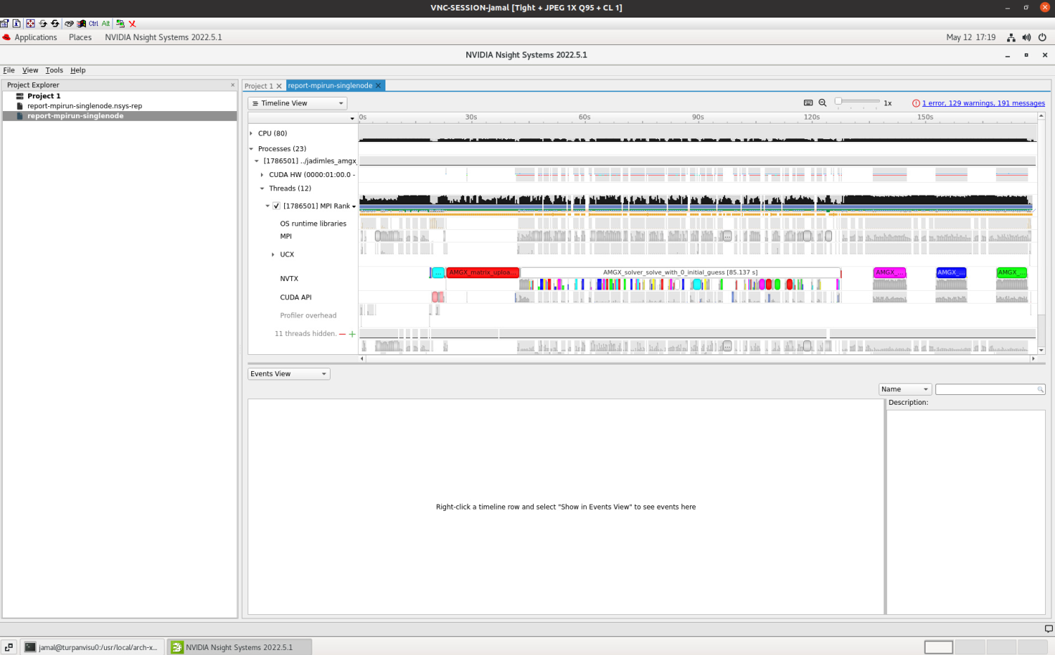Open the Events View dropdown

tap(288, 374)
